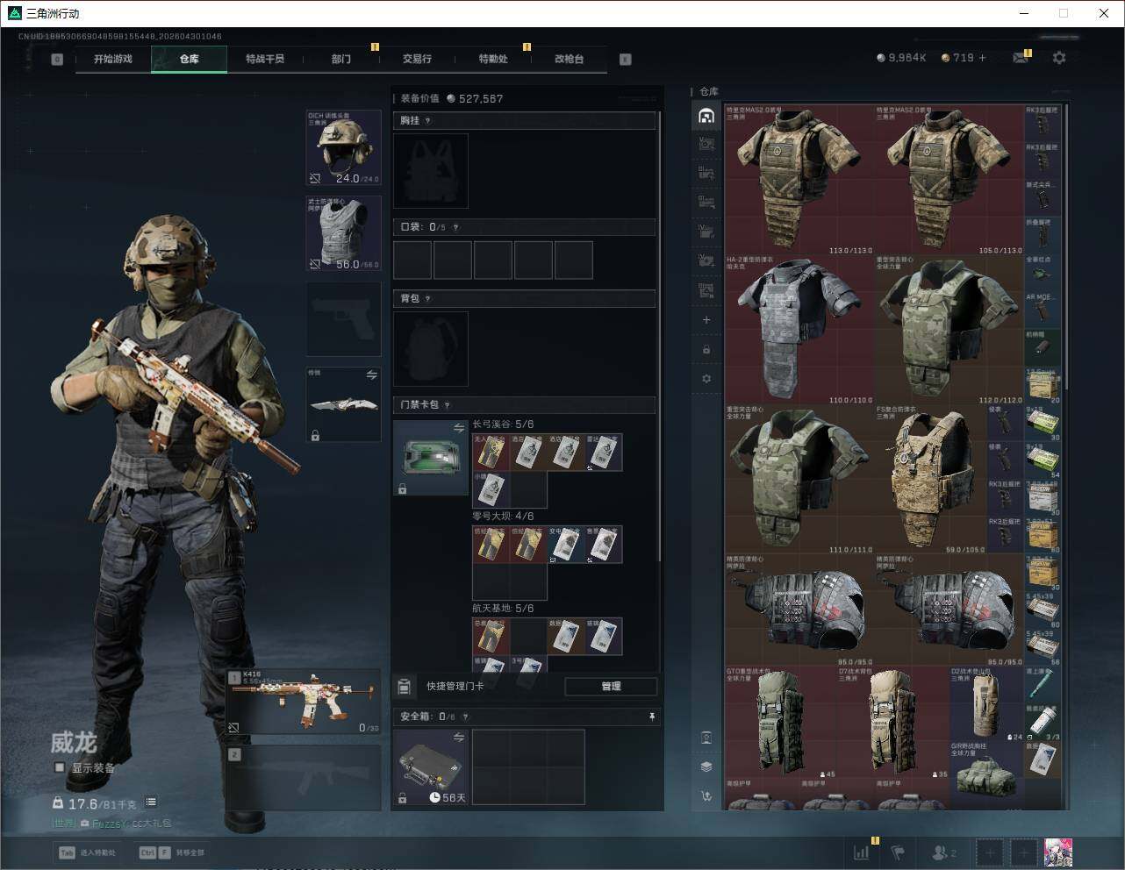The image size is (1125, 870).
Task: Select the HA-2 armor 110.0/110.0
Action: click(799, 330)
